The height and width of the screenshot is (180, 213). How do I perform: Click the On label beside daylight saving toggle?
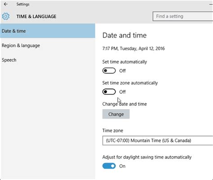pyautogui.click(x=122, y=166)
